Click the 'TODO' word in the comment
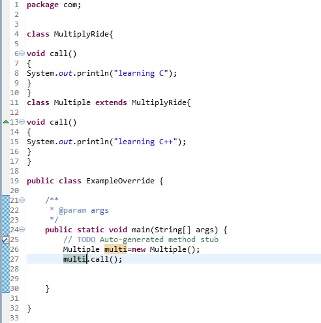Viewport: 321px width, 323px height. click(x=86, y=239)
